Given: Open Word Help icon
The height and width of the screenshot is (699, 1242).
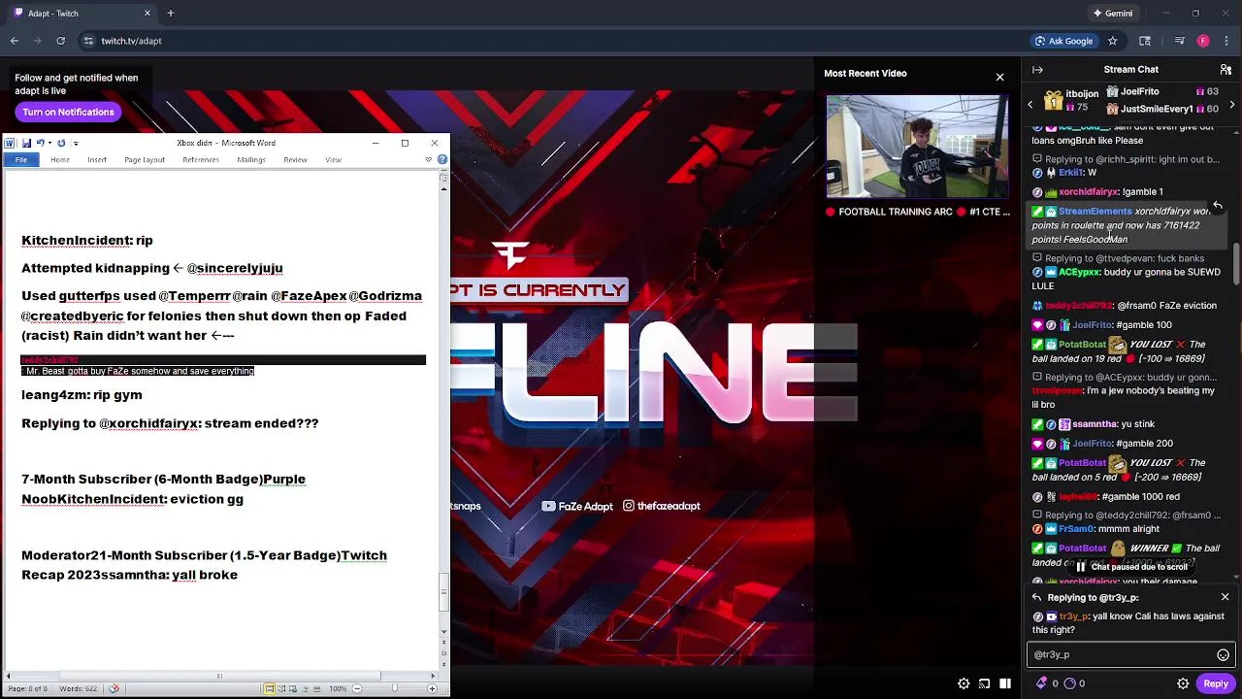Looking at the screenshot, I should pyautogui.click(x=441, y=160).
